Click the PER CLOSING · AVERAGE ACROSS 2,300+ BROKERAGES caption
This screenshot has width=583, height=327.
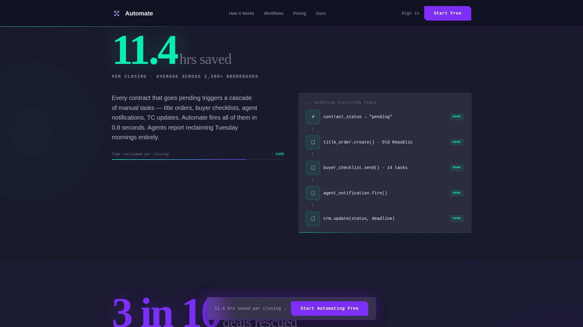pos(185,77)
